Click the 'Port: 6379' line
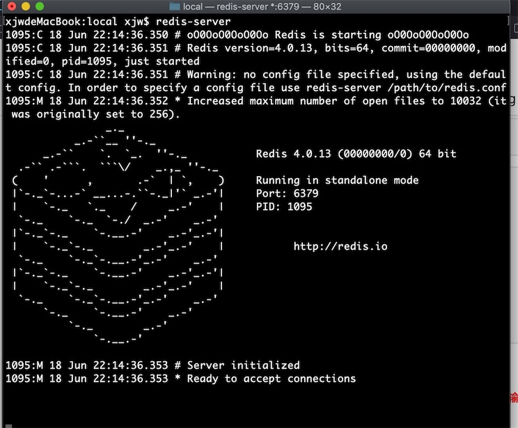Viewport: 518px width, 428px height. point(287,193)
